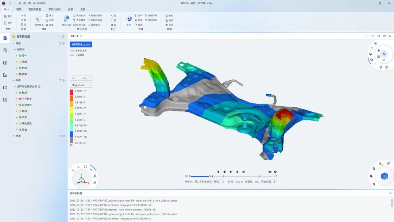Open the Magnitude component dropdown
Viewport: 394px width, 222px height.
coord(81,85)
